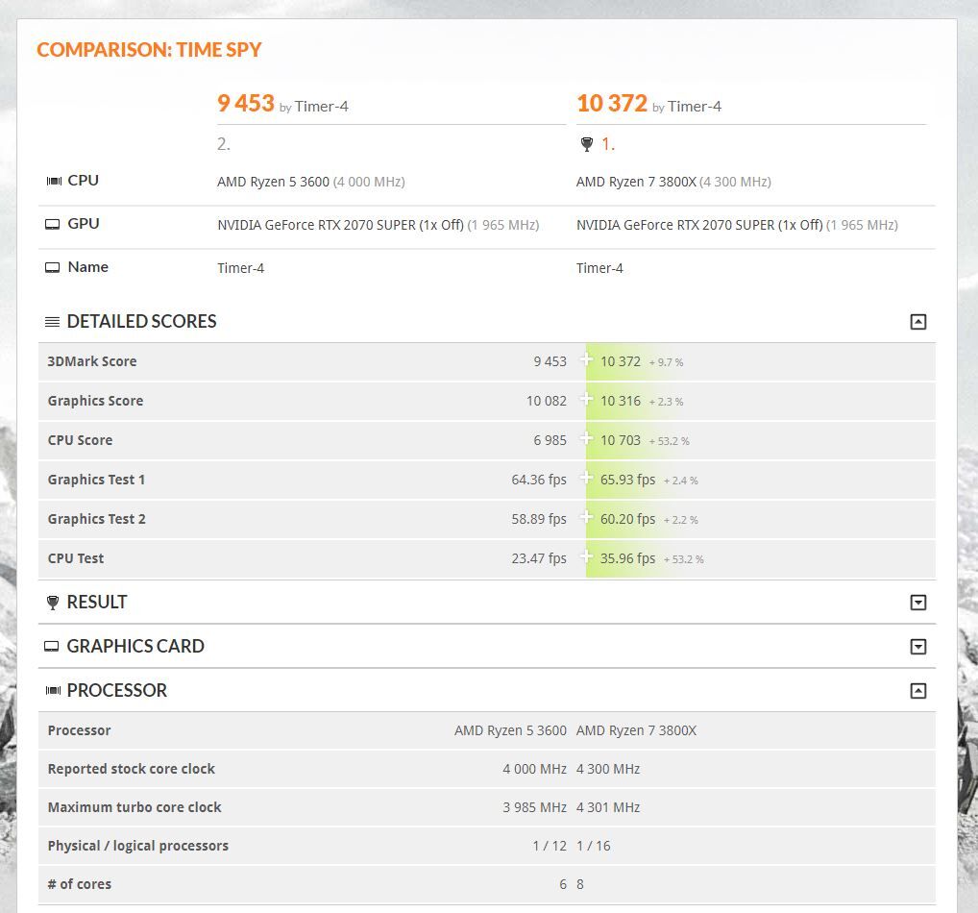Collapse the Processor section

[917, 690]
